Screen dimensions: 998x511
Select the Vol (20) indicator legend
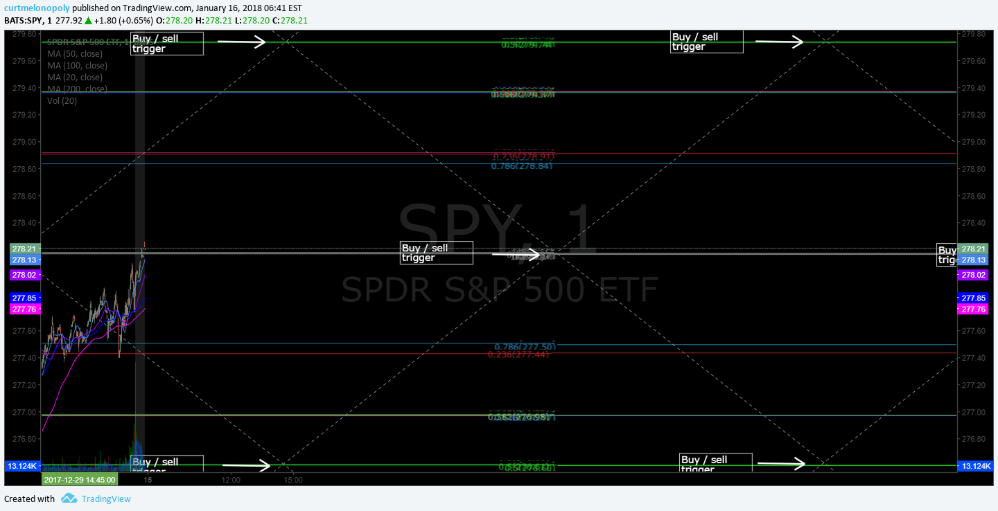62,101
